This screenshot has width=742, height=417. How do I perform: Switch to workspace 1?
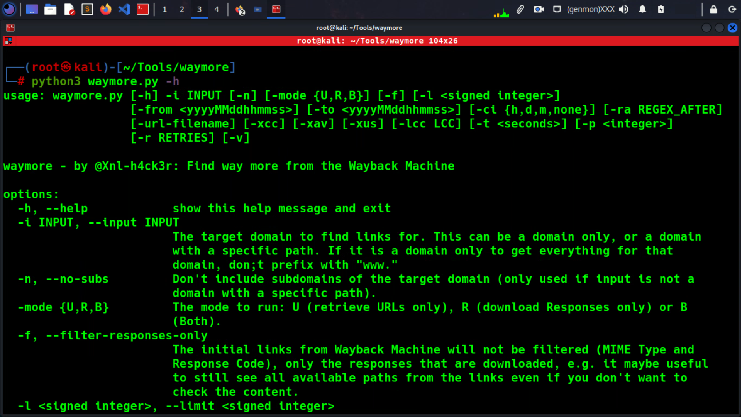pos(165,9)
